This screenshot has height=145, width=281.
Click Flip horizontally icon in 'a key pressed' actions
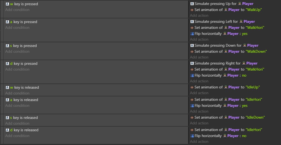[192, 34]
